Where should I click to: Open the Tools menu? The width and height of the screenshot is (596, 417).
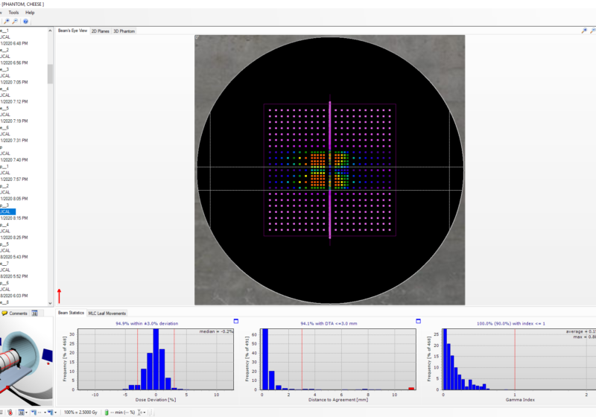(x=13, y=13)
